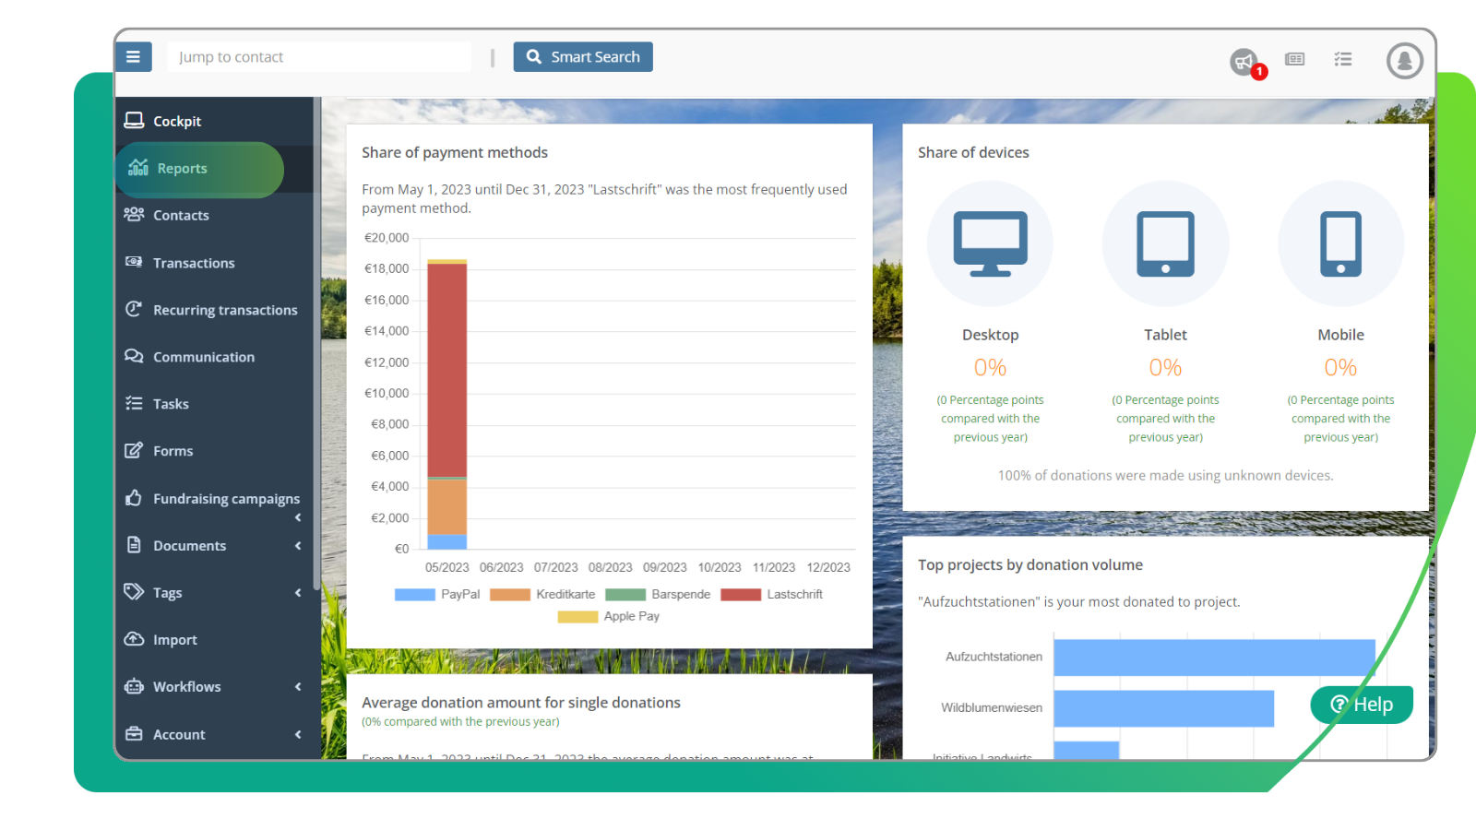The height and width of the screenshot is (830, 1476).
Task: Open the user profile avatar icon
Action: pos(1403,62)
